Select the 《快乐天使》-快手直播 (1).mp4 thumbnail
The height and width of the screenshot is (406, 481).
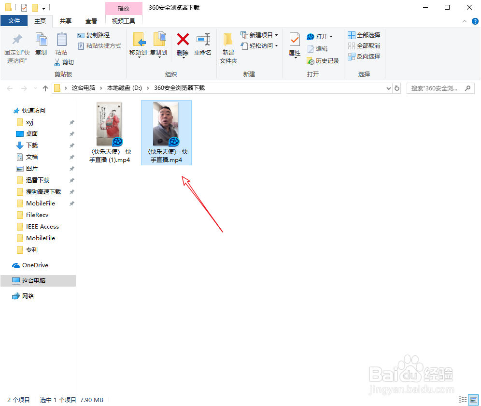[x=110, y=123]
